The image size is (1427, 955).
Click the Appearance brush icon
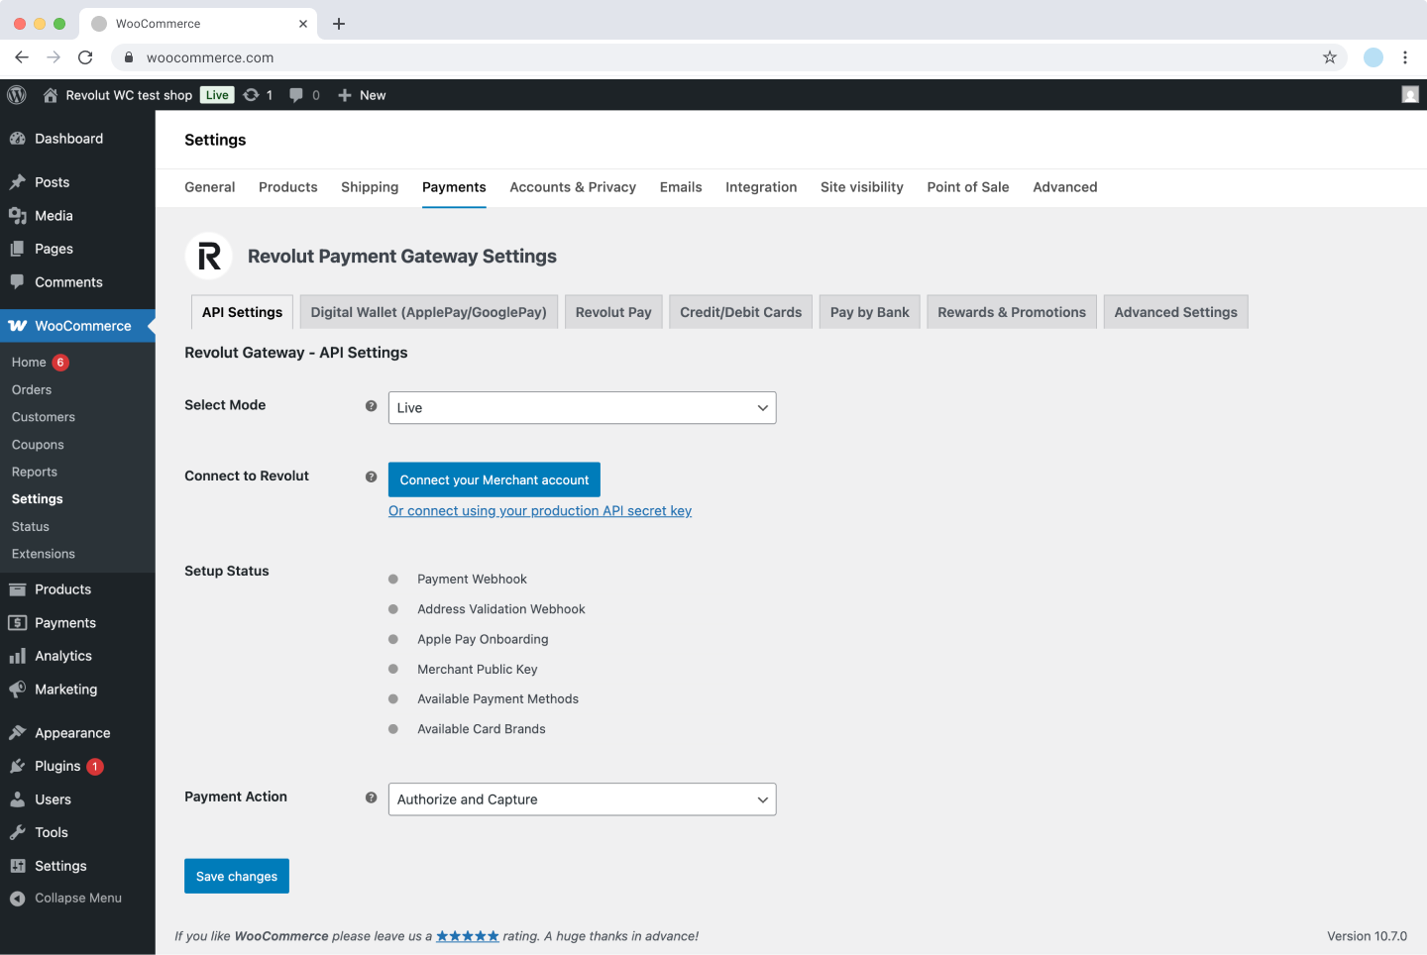click(17, 733)
